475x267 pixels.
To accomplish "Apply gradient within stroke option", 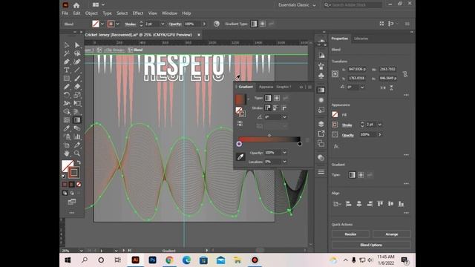I will [x=268, y=108].
